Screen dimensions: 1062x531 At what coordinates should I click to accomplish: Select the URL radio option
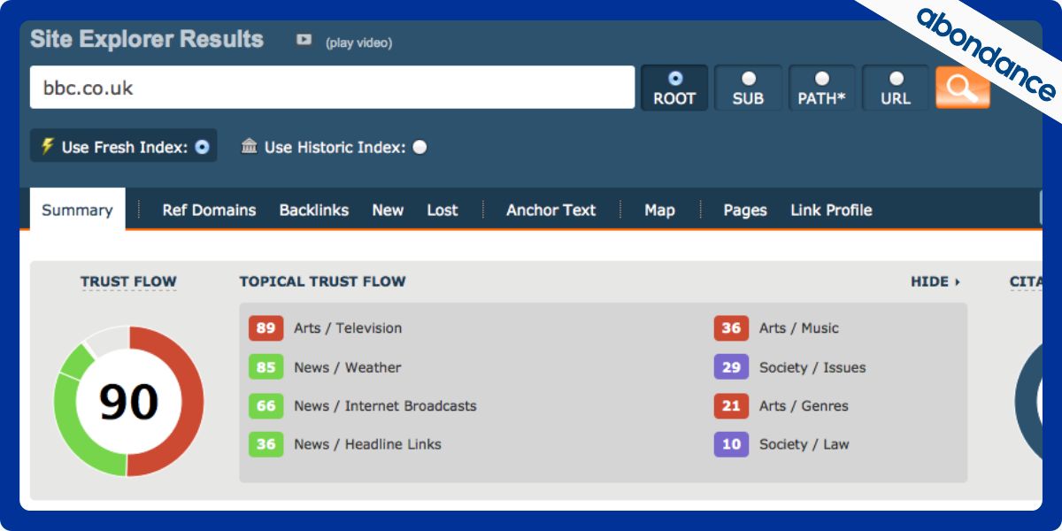(896, 79)
